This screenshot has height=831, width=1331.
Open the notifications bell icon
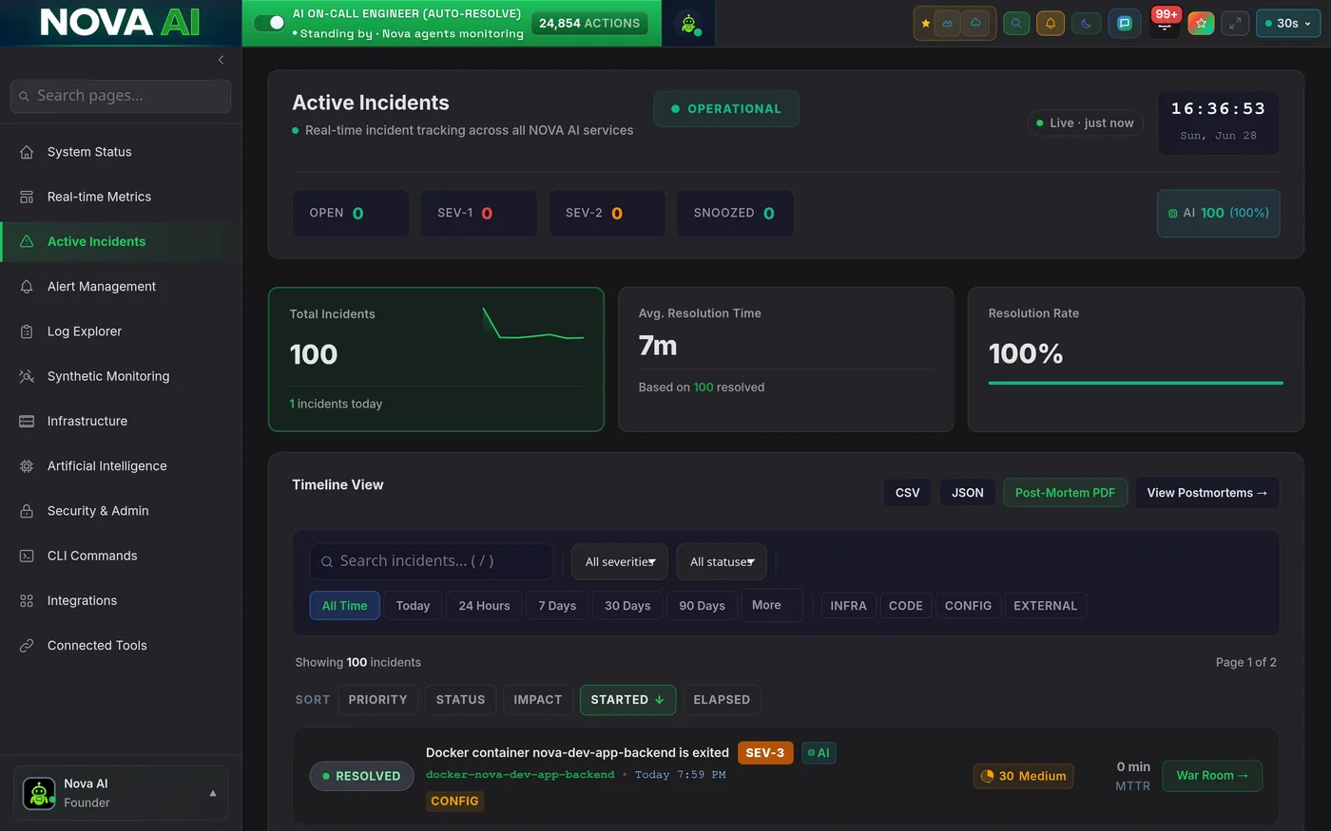tap(1051, 24)
